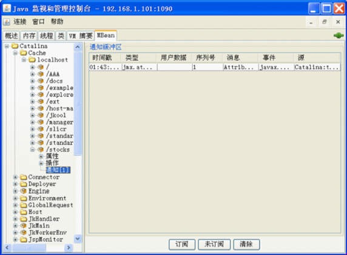The image size is (347, 255).
Task: Click the JspMonitor folder icon
Action: tap(24, 239)
